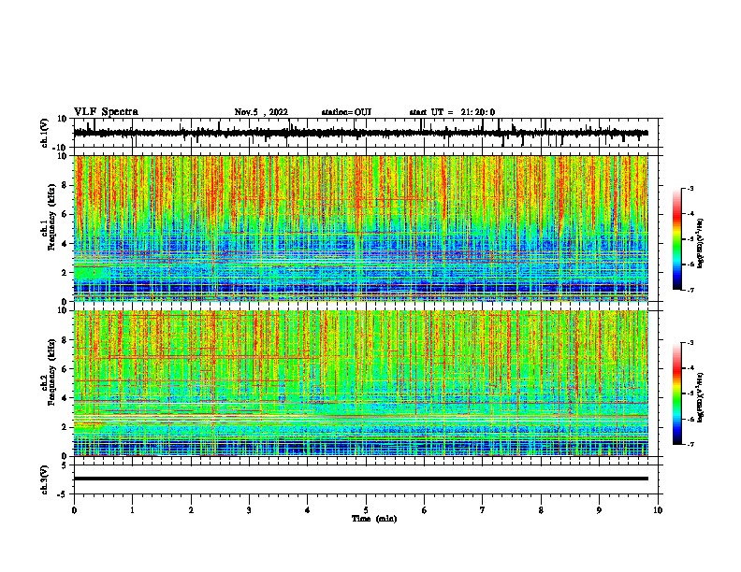Click the -7 label on ch.1 colorbar

click(690, 290)
